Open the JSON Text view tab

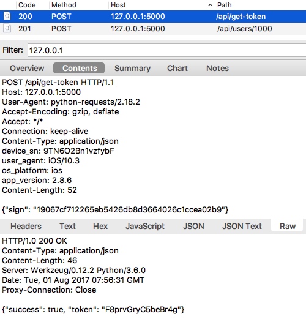pyautogui.click(x=242, y=226)
